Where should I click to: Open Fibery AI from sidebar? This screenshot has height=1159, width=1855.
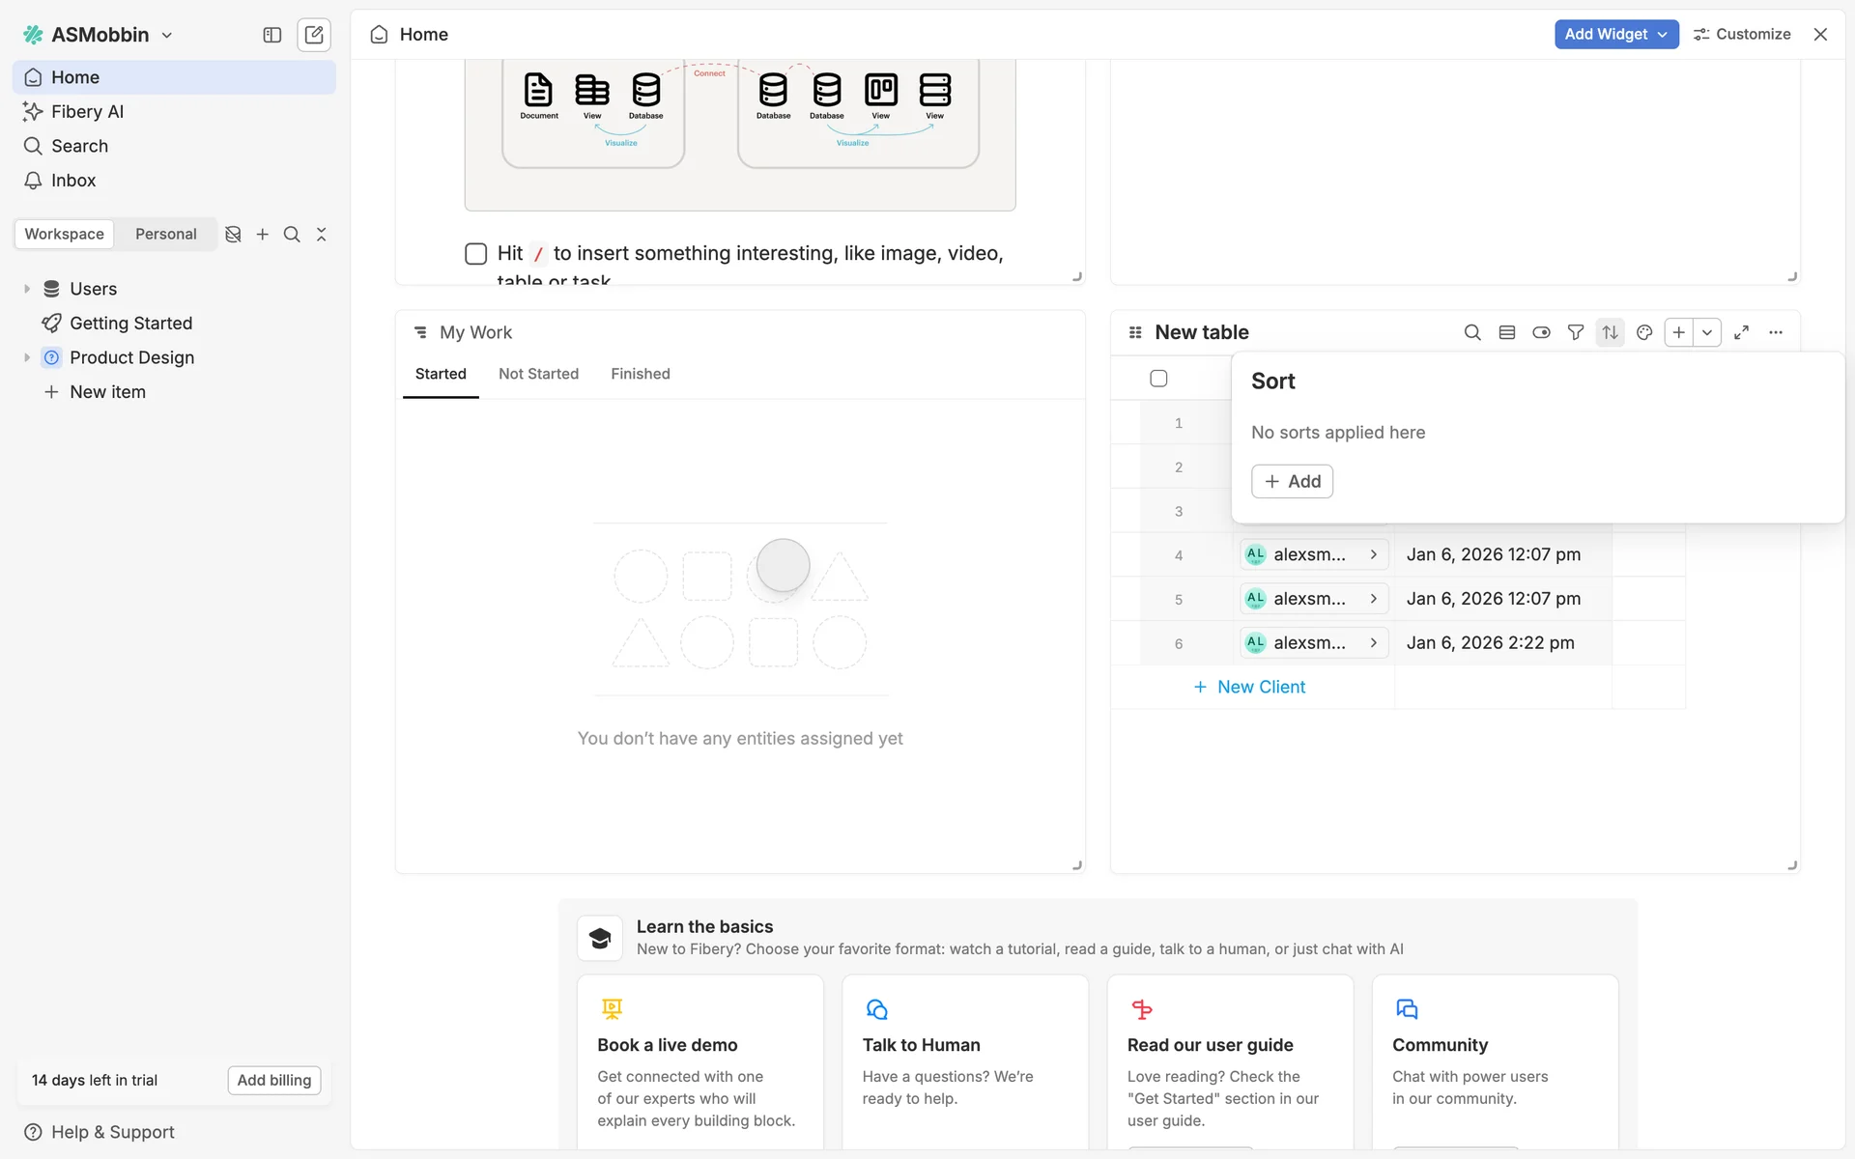click(x=87, y=111)
